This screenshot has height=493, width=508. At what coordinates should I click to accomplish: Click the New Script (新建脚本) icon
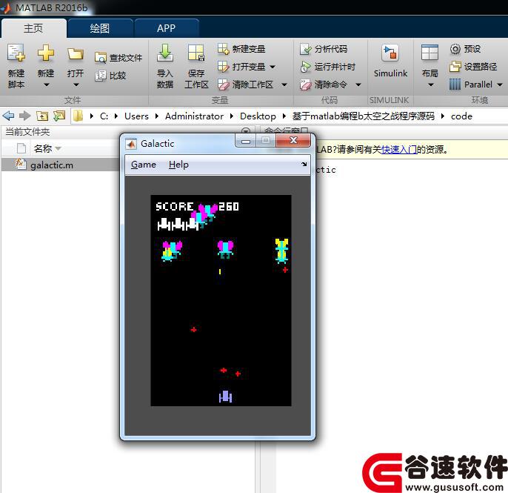pyautogui.click(x=16, y=53)
